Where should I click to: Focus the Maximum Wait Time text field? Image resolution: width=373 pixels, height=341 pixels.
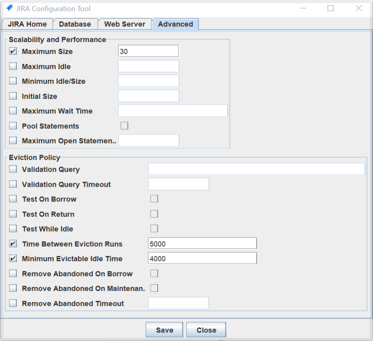pyautogui.click(x=173, y=111)
